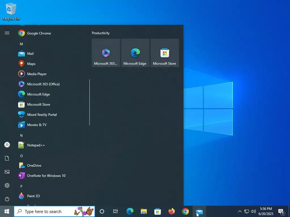Open the notification Action Center

281,212
